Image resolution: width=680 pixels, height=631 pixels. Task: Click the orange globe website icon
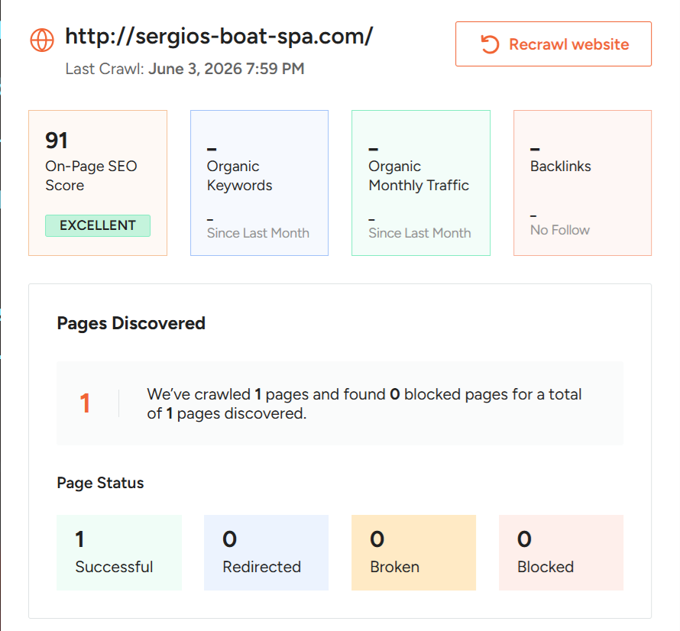(x=42, y=40)
